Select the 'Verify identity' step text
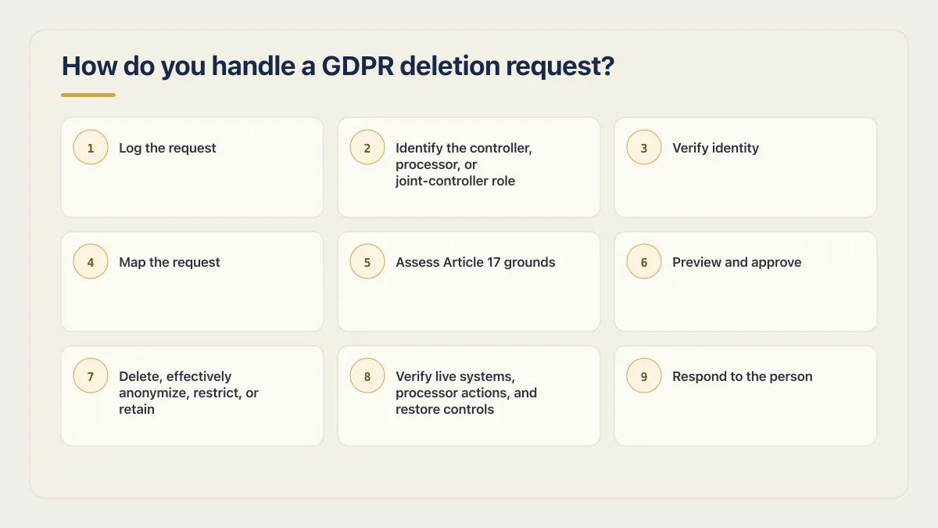Image resolution: width=938 pixels, height=528 pixels. coord(715,148)
